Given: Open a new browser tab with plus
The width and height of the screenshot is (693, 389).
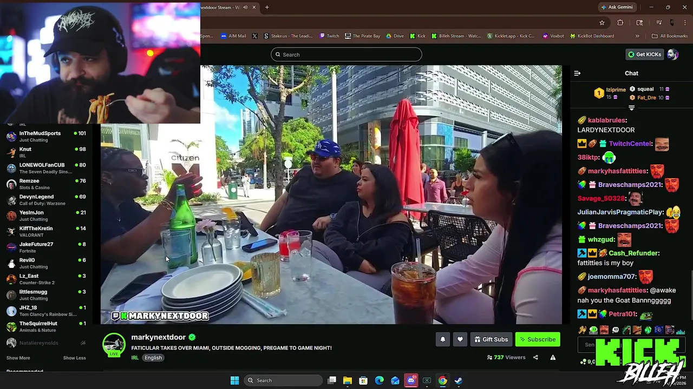Looking at the screenshot, I should [x=267, y=7].
